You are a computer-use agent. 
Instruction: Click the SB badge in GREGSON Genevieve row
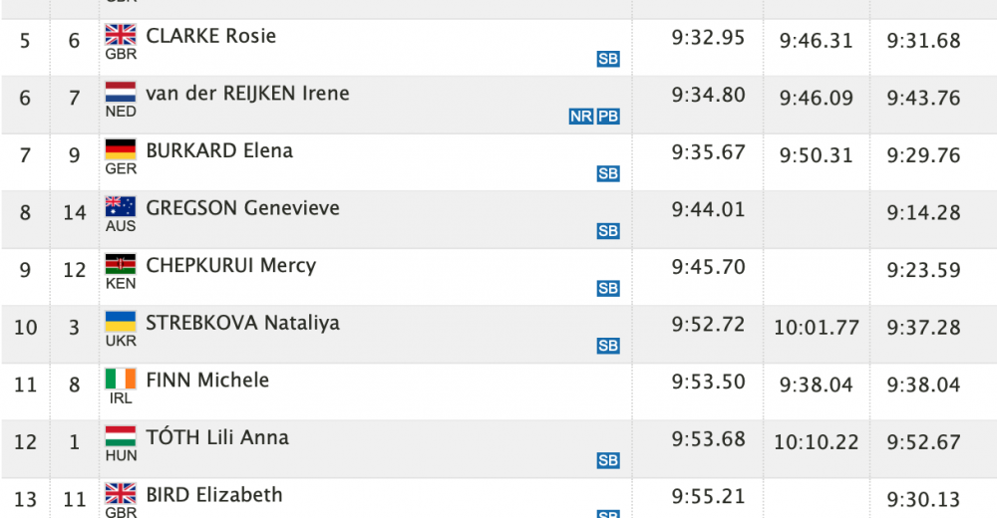click(x=608, y=231)
